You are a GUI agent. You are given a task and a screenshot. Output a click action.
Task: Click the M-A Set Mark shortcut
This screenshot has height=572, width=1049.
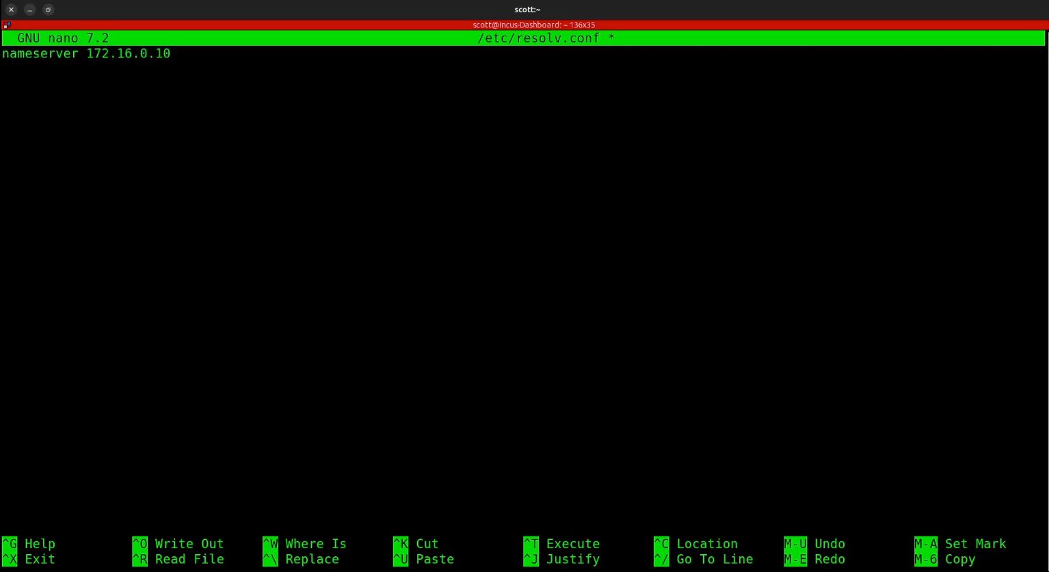click(x=960, y=544)
